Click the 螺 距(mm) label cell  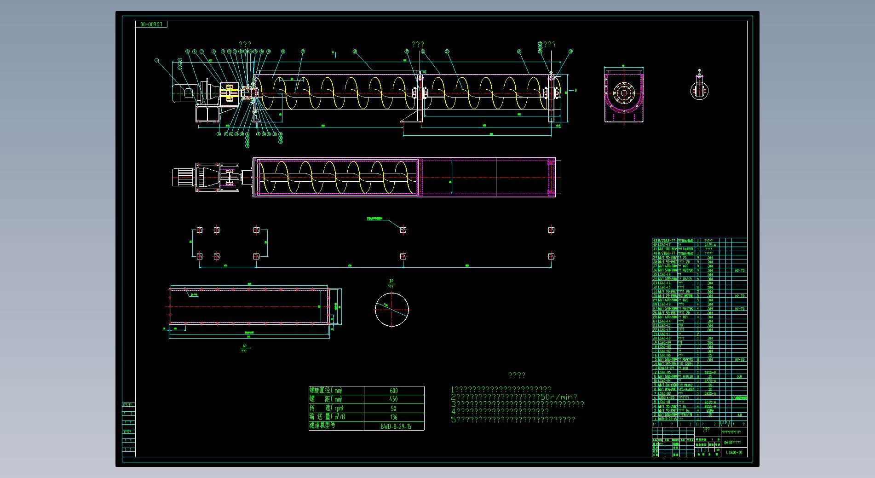pos(336,399)
